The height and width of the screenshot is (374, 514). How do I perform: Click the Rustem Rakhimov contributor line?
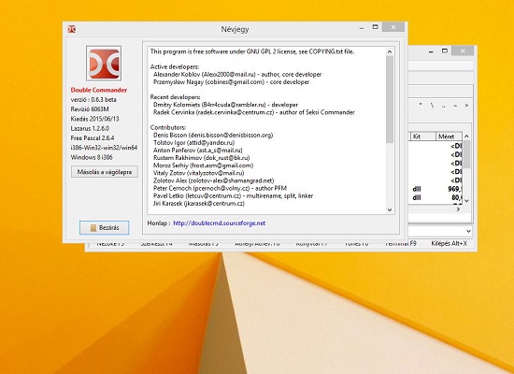(201, 158)
